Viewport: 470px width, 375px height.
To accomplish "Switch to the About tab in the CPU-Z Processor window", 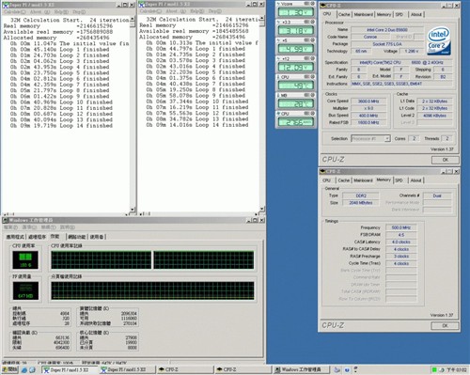I will (x=416, y=15).
